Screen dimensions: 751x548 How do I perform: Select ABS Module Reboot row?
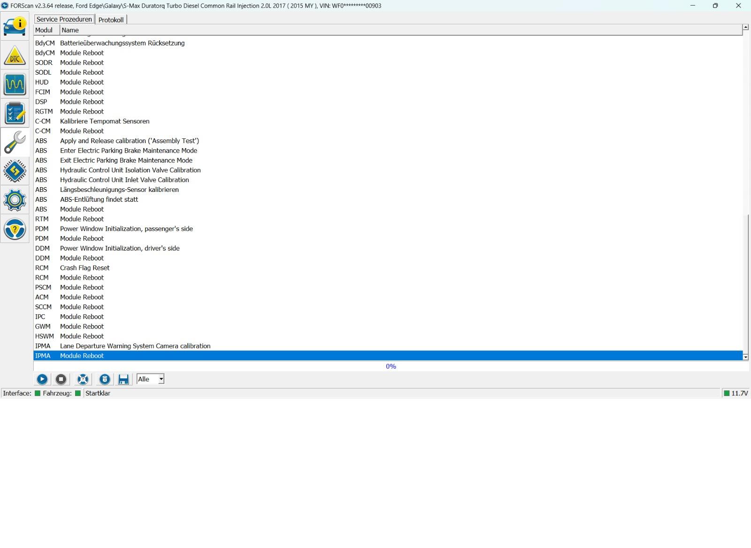[388, 209]
